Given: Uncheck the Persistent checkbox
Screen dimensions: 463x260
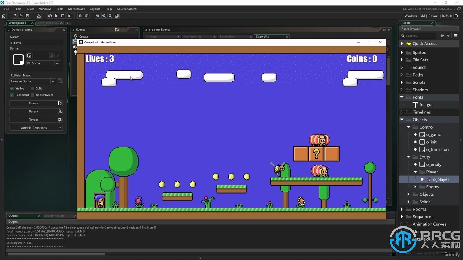Looking at the screenshot, I should click(12, 95).
